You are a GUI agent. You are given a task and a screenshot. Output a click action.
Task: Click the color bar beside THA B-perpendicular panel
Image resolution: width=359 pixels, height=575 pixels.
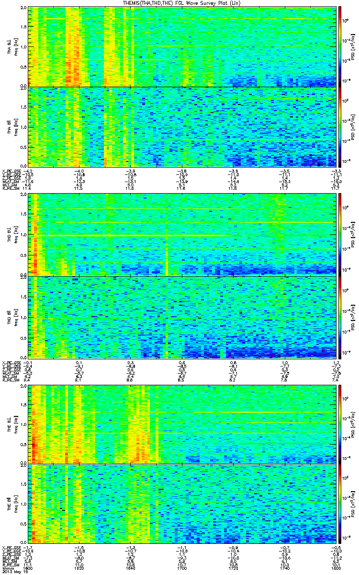(x=340, y=46)
